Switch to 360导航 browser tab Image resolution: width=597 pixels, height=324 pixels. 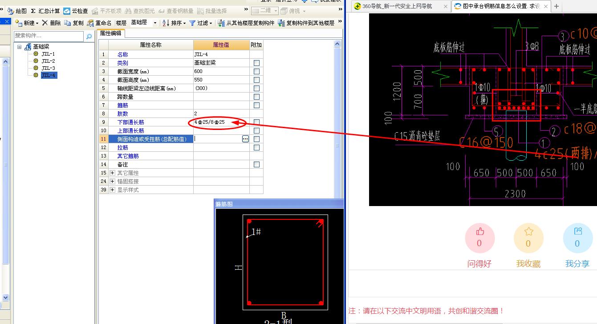coord(400,6)
